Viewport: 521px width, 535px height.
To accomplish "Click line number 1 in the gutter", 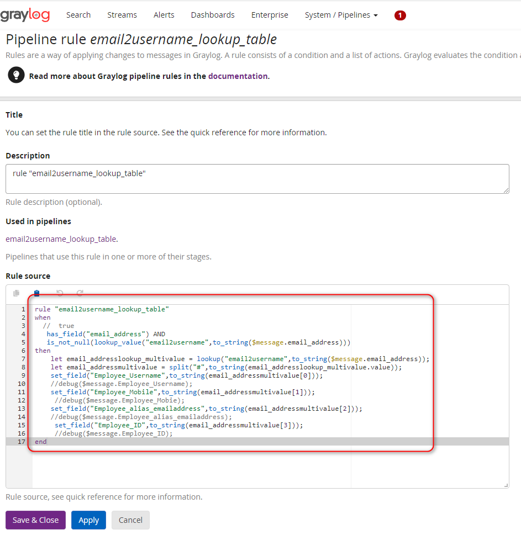I will tap(23, 309).
